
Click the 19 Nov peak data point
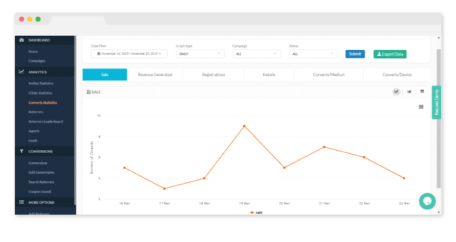(x=244, y=126)
